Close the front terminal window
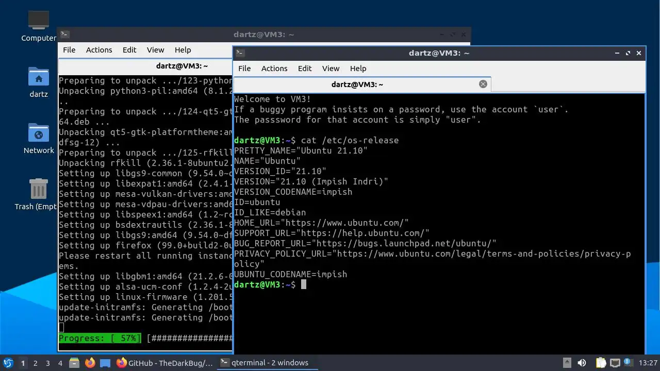 pyautogui.click(x=639, y=53)
